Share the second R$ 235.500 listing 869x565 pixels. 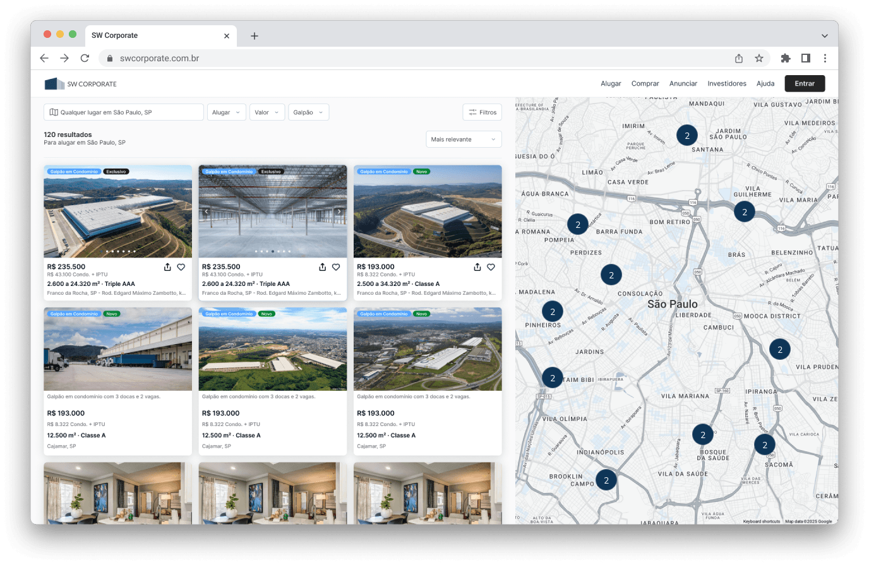pos(322,267)
